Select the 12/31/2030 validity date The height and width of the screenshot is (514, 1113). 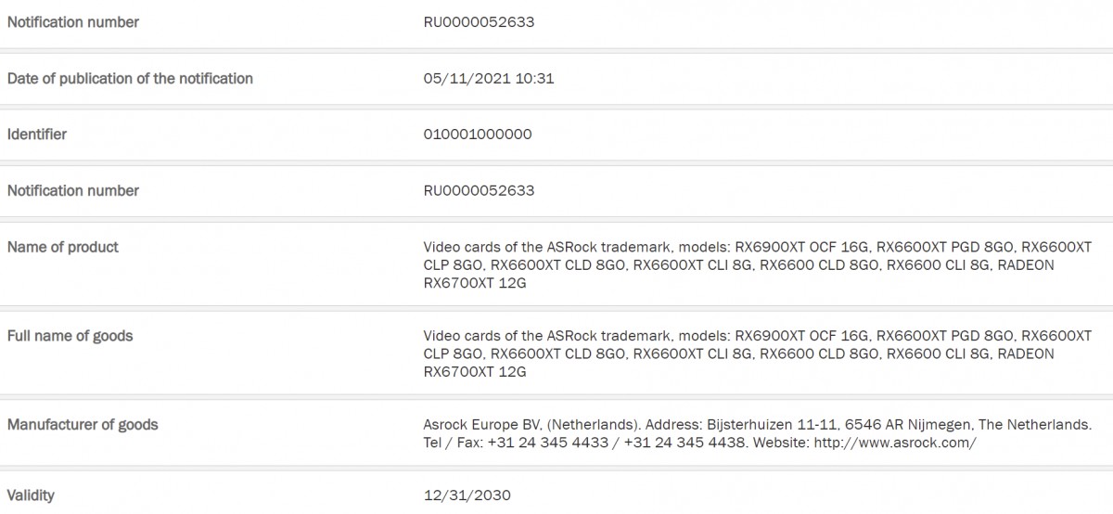point(467,495)
